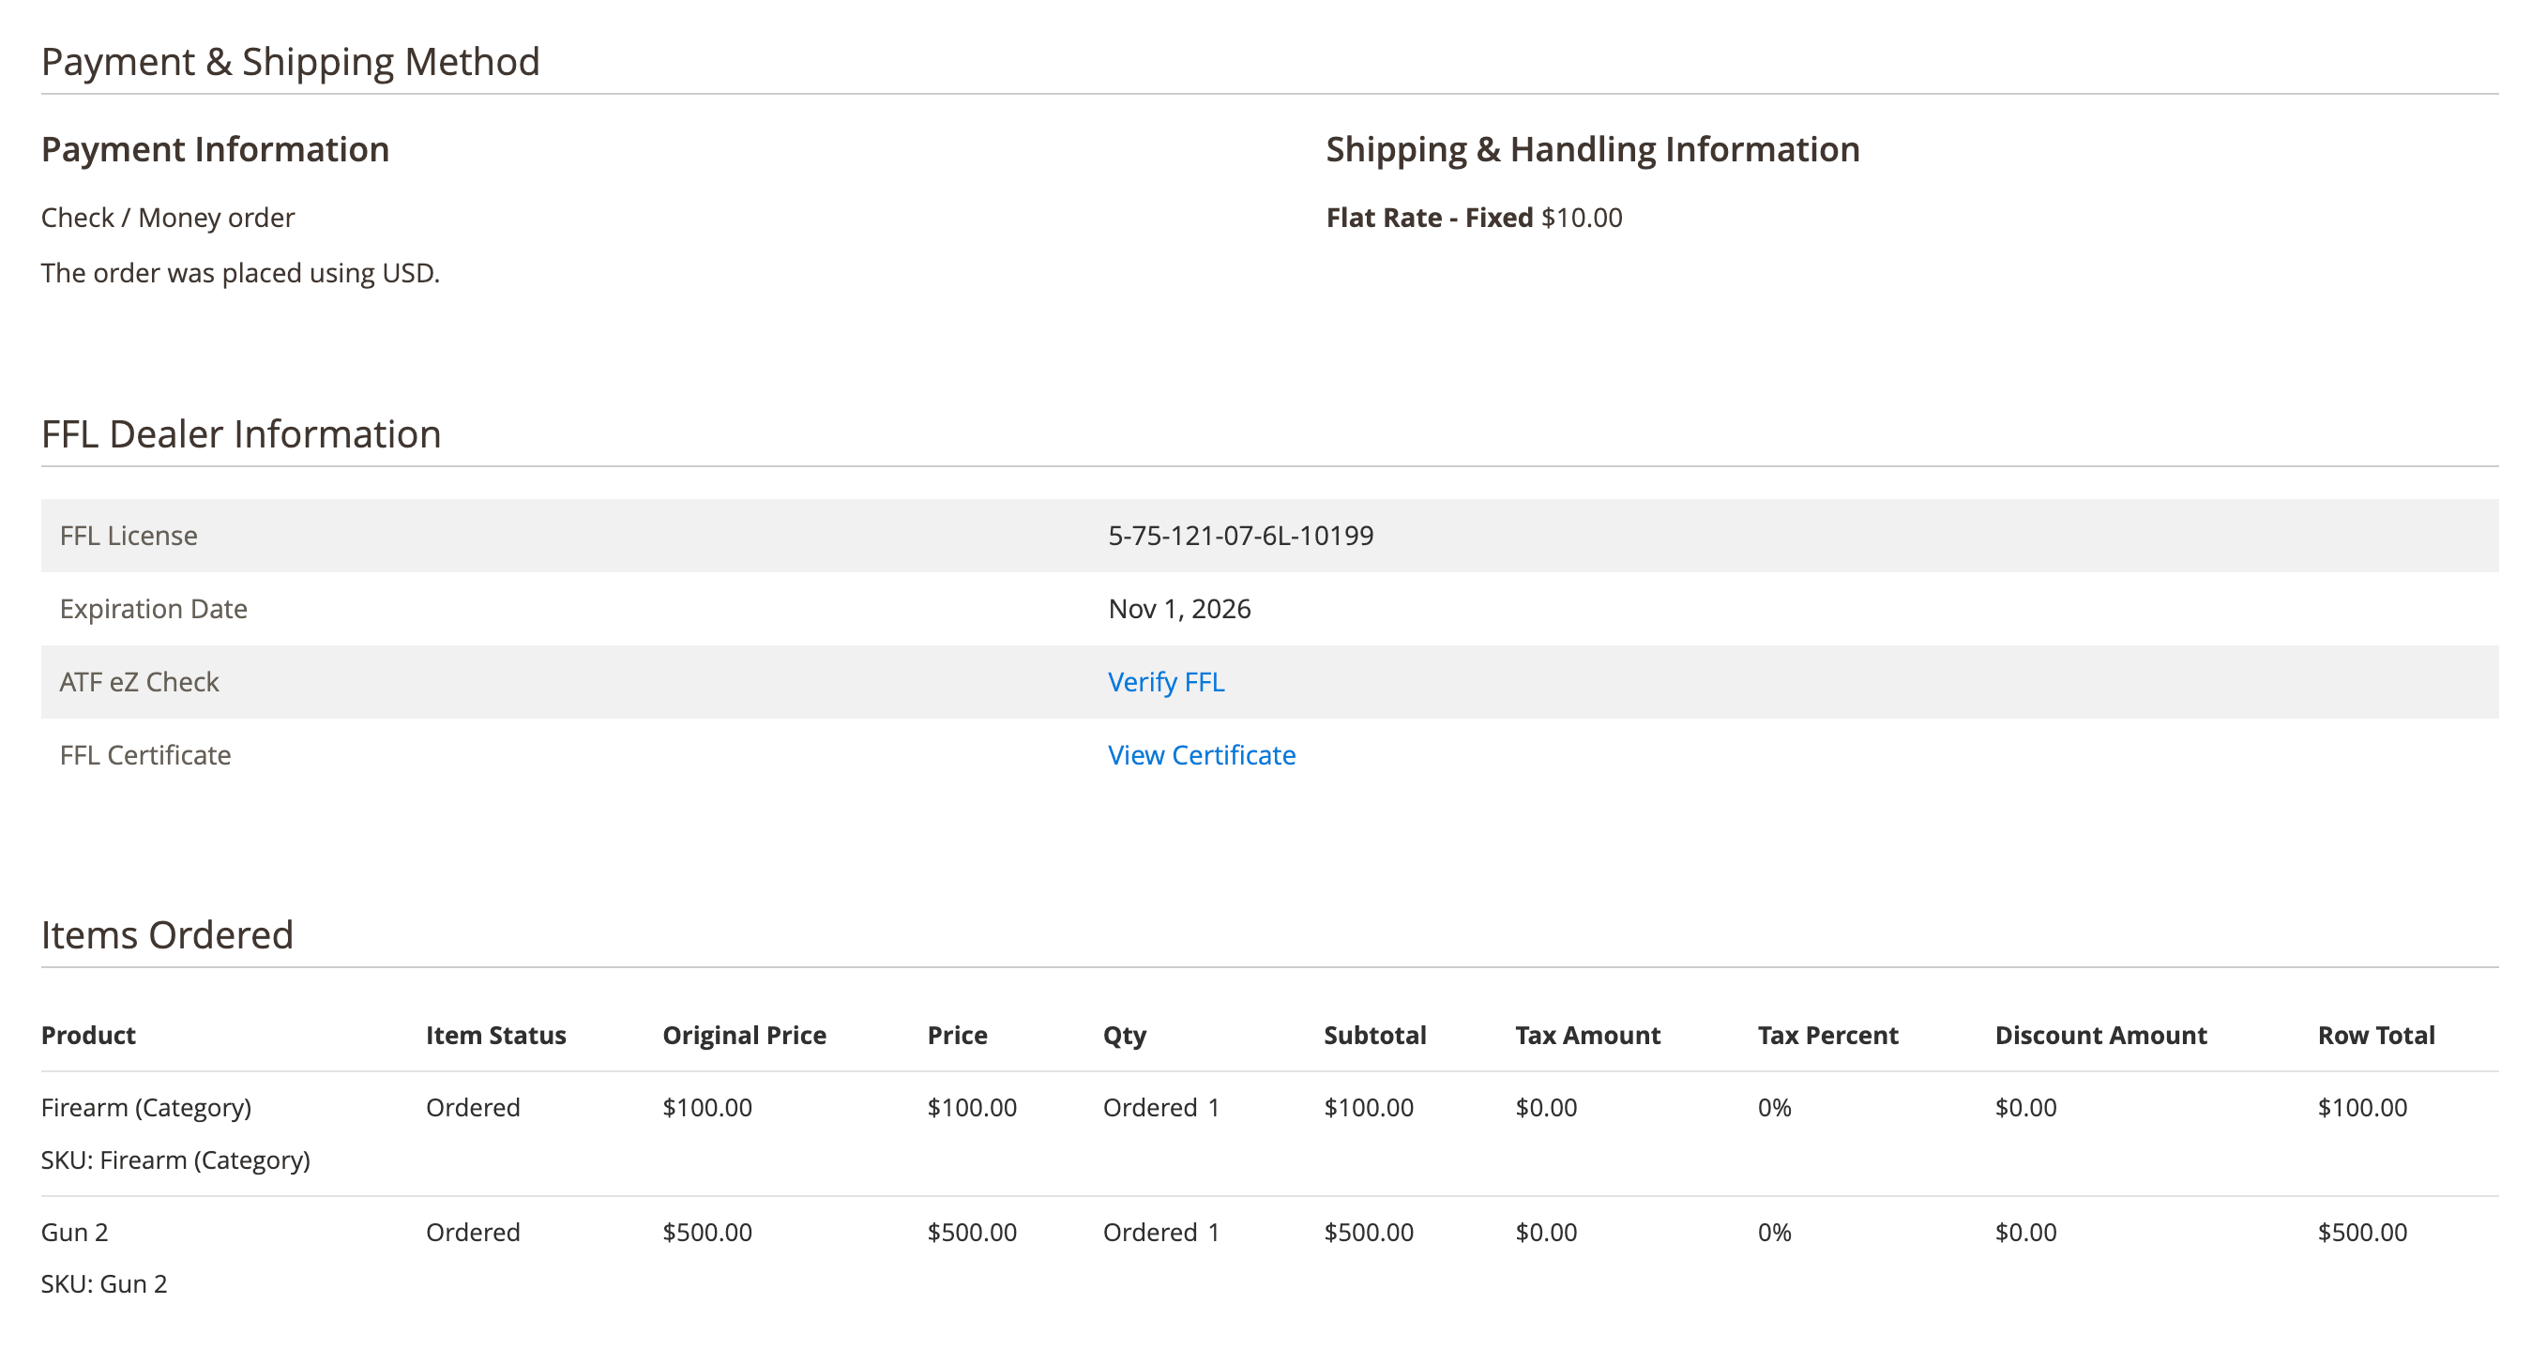
Task: Click the Item Status column header
Action: tap(496, 1035)
